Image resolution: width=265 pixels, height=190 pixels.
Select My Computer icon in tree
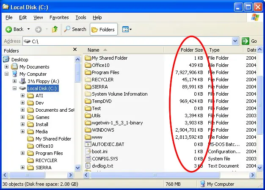15,74
